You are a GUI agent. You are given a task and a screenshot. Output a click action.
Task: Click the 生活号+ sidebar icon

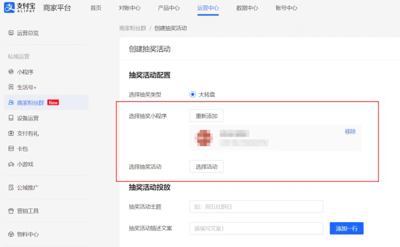11,87
